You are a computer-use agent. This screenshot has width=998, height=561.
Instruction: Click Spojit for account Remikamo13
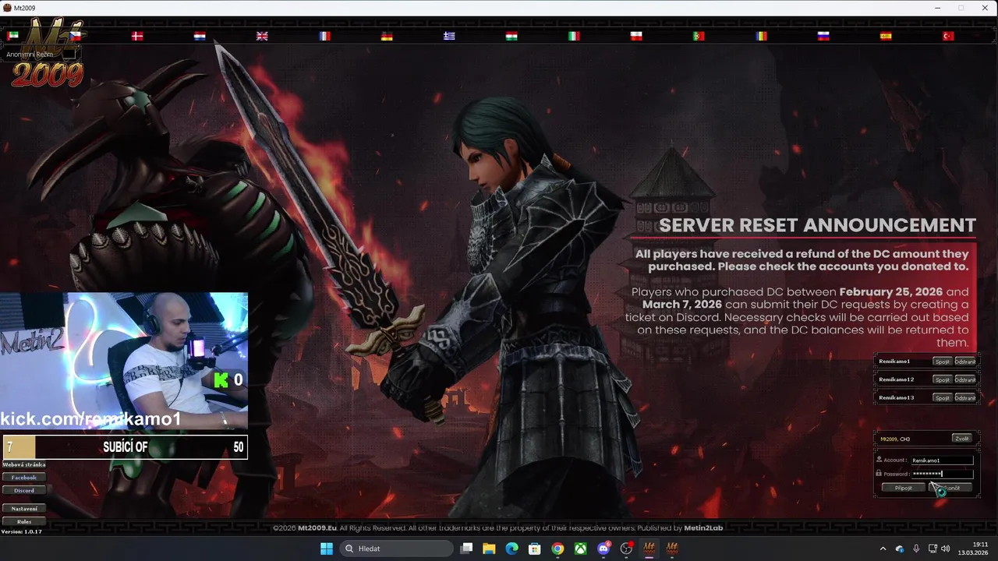pos(942,397)
